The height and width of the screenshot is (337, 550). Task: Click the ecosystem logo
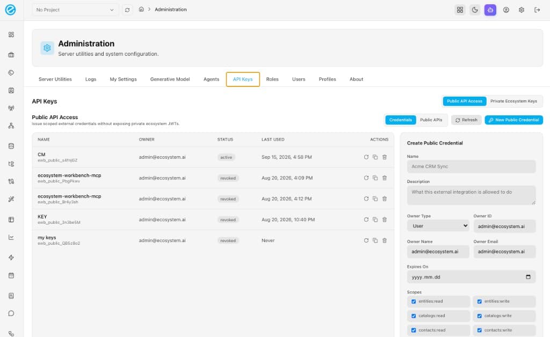(11, 10)
